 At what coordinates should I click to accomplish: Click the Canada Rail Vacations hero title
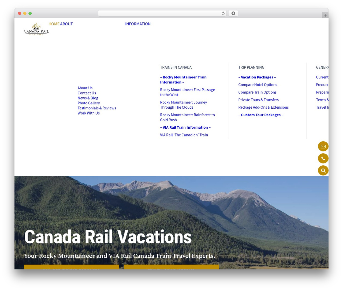tap(108, 237)
